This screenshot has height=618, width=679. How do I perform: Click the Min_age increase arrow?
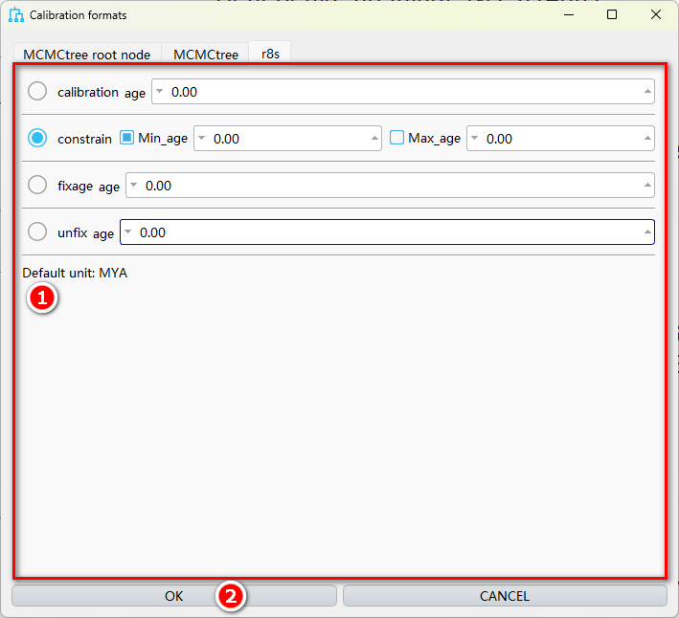pyautogui.click(x=374, y=138)
